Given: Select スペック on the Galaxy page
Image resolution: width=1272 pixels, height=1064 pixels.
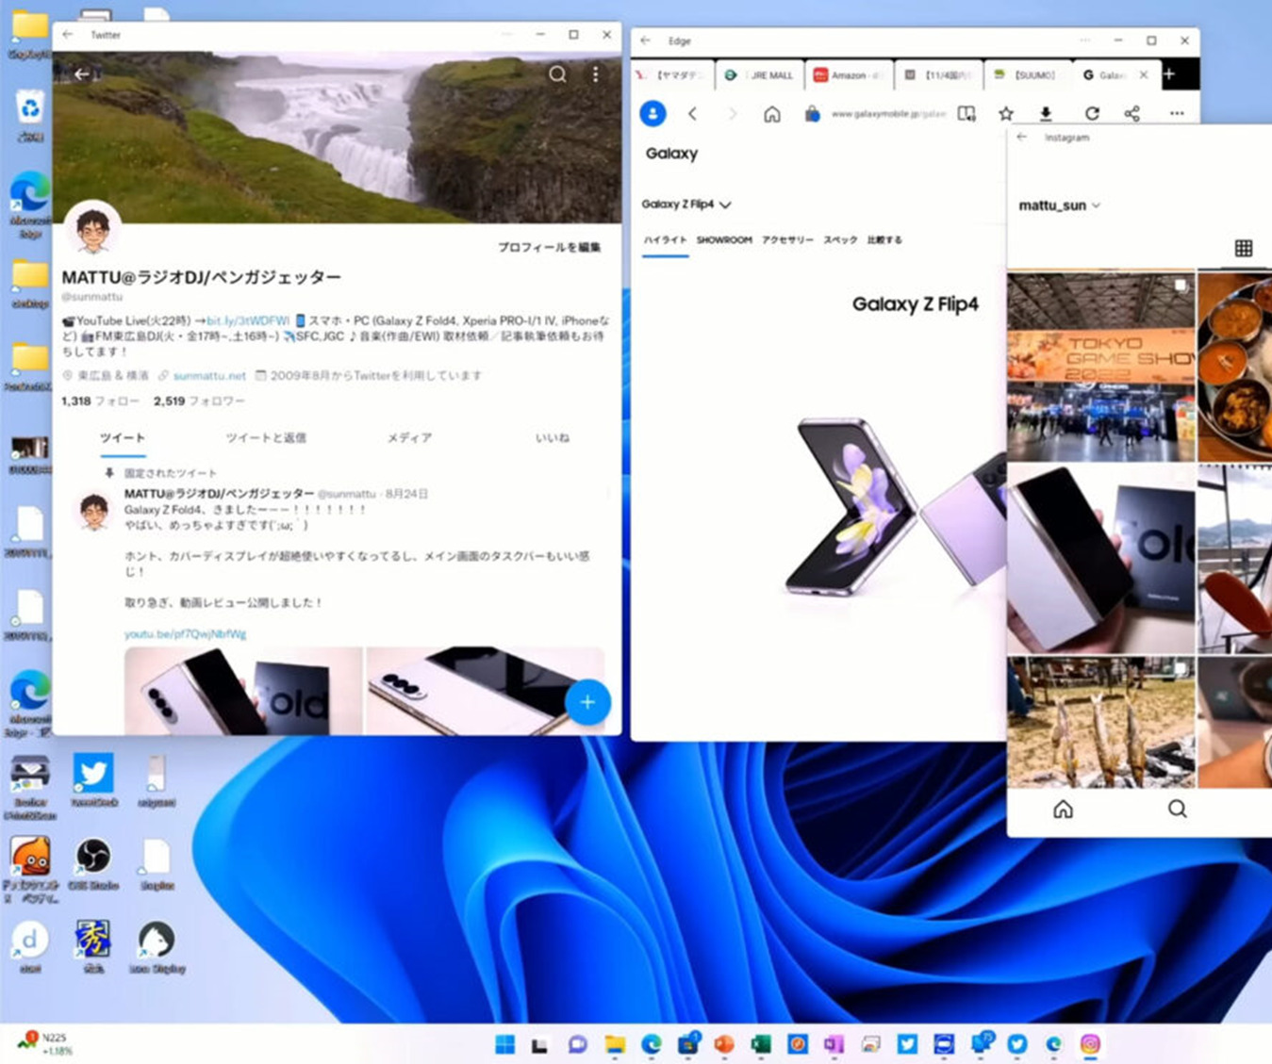Looking at the screenshot, I should click(840, 240).
